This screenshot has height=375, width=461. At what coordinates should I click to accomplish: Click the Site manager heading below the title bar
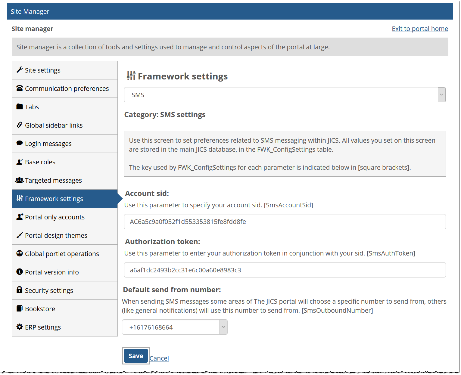click(x=33, y=29)
